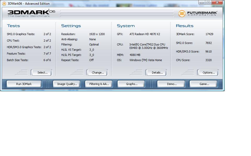
Task: Click the '6 of 6' batch tests value
Action: [47, 60]
